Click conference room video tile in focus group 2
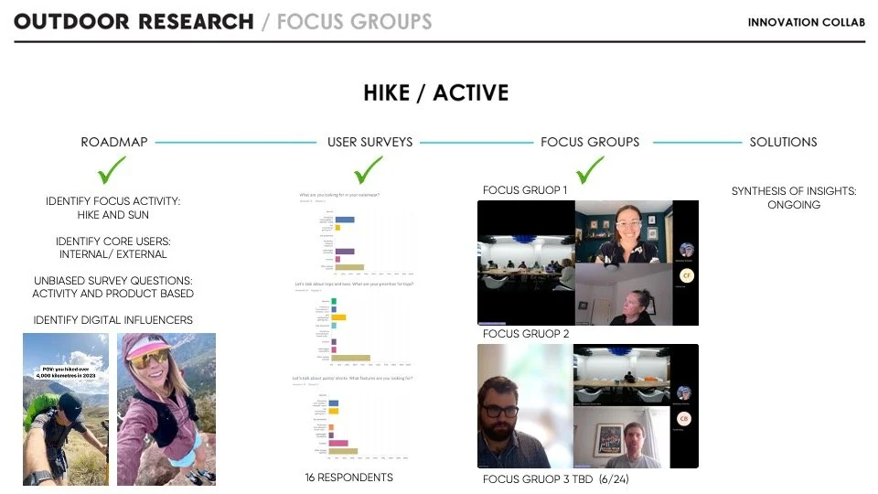 [622, 375]
